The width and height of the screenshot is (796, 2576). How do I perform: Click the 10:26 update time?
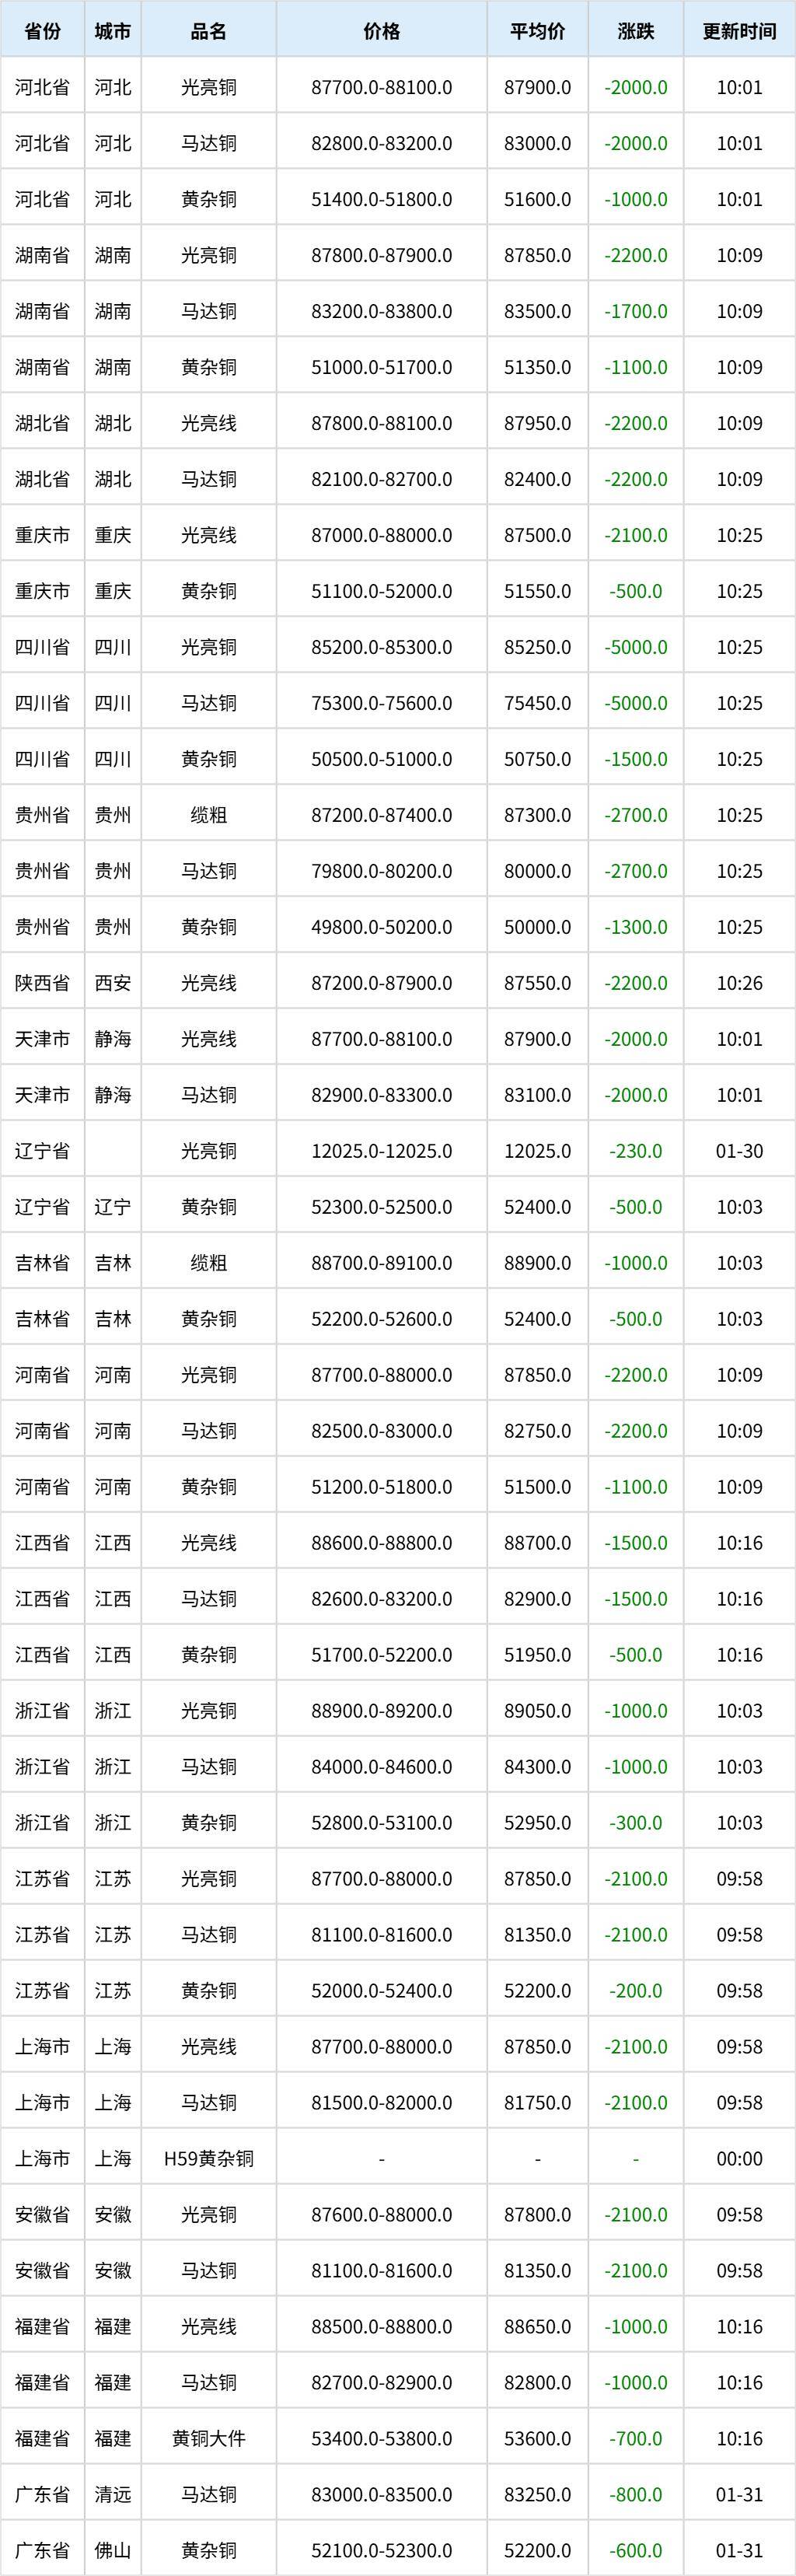pos(739,983)
